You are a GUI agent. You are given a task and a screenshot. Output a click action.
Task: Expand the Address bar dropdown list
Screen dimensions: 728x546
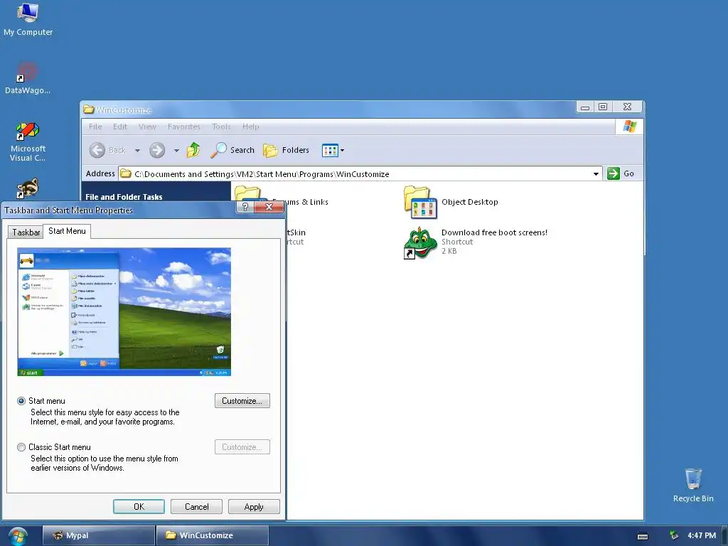[x=596, y=174]
